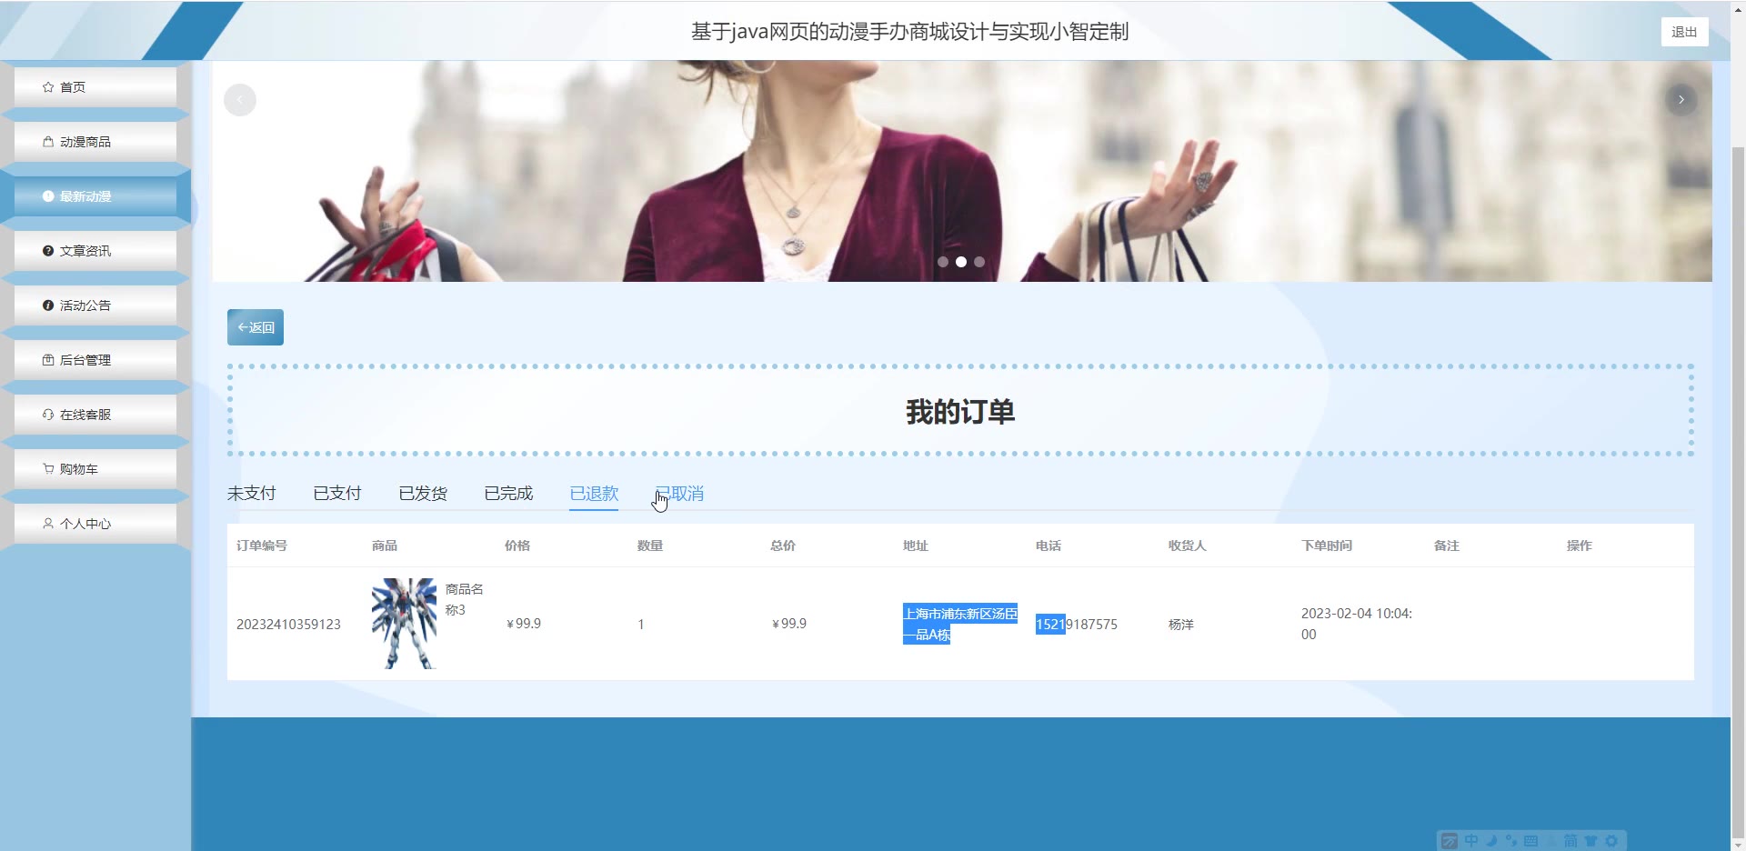Screen dimensions: 1746x851
Task: Click the star icon beside 首页
Action: click(48, 87)
